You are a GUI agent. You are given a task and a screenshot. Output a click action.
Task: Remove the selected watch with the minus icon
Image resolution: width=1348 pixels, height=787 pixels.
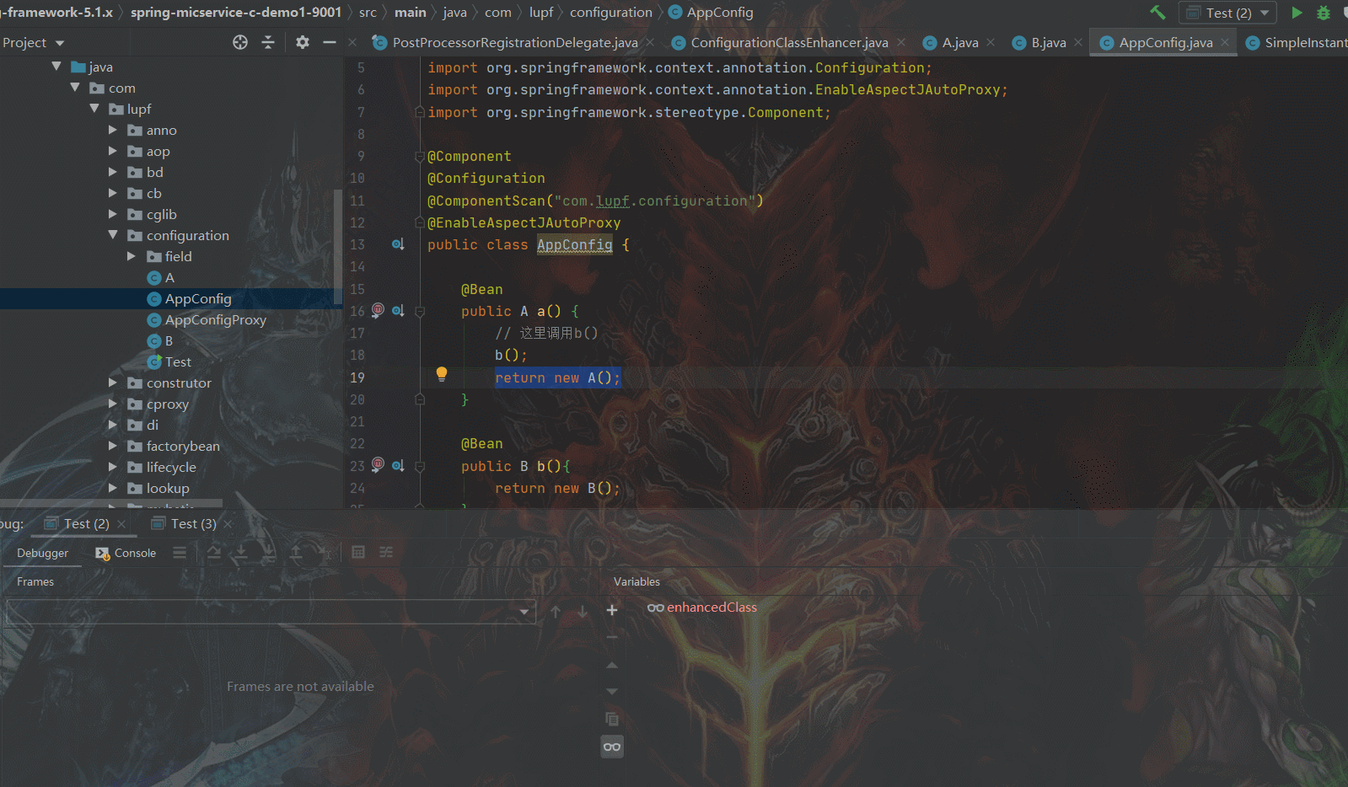click(x=612, y=637)
